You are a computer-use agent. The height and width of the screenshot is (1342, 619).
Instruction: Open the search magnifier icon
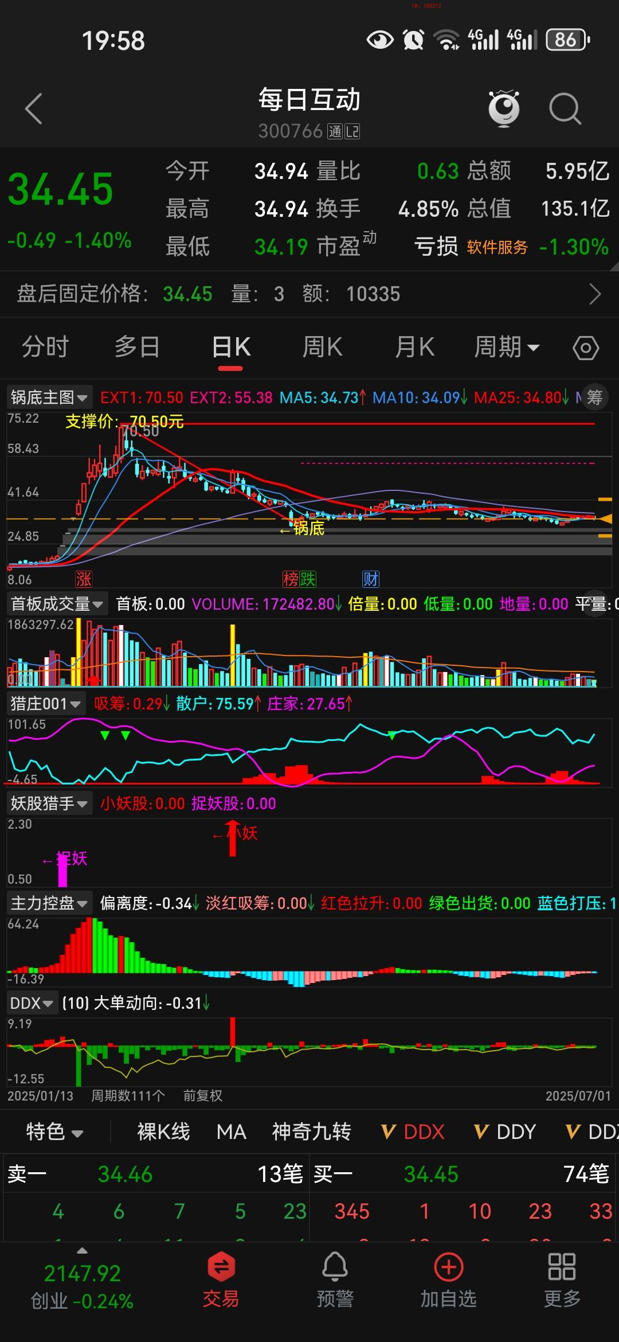tap(565, 109)
